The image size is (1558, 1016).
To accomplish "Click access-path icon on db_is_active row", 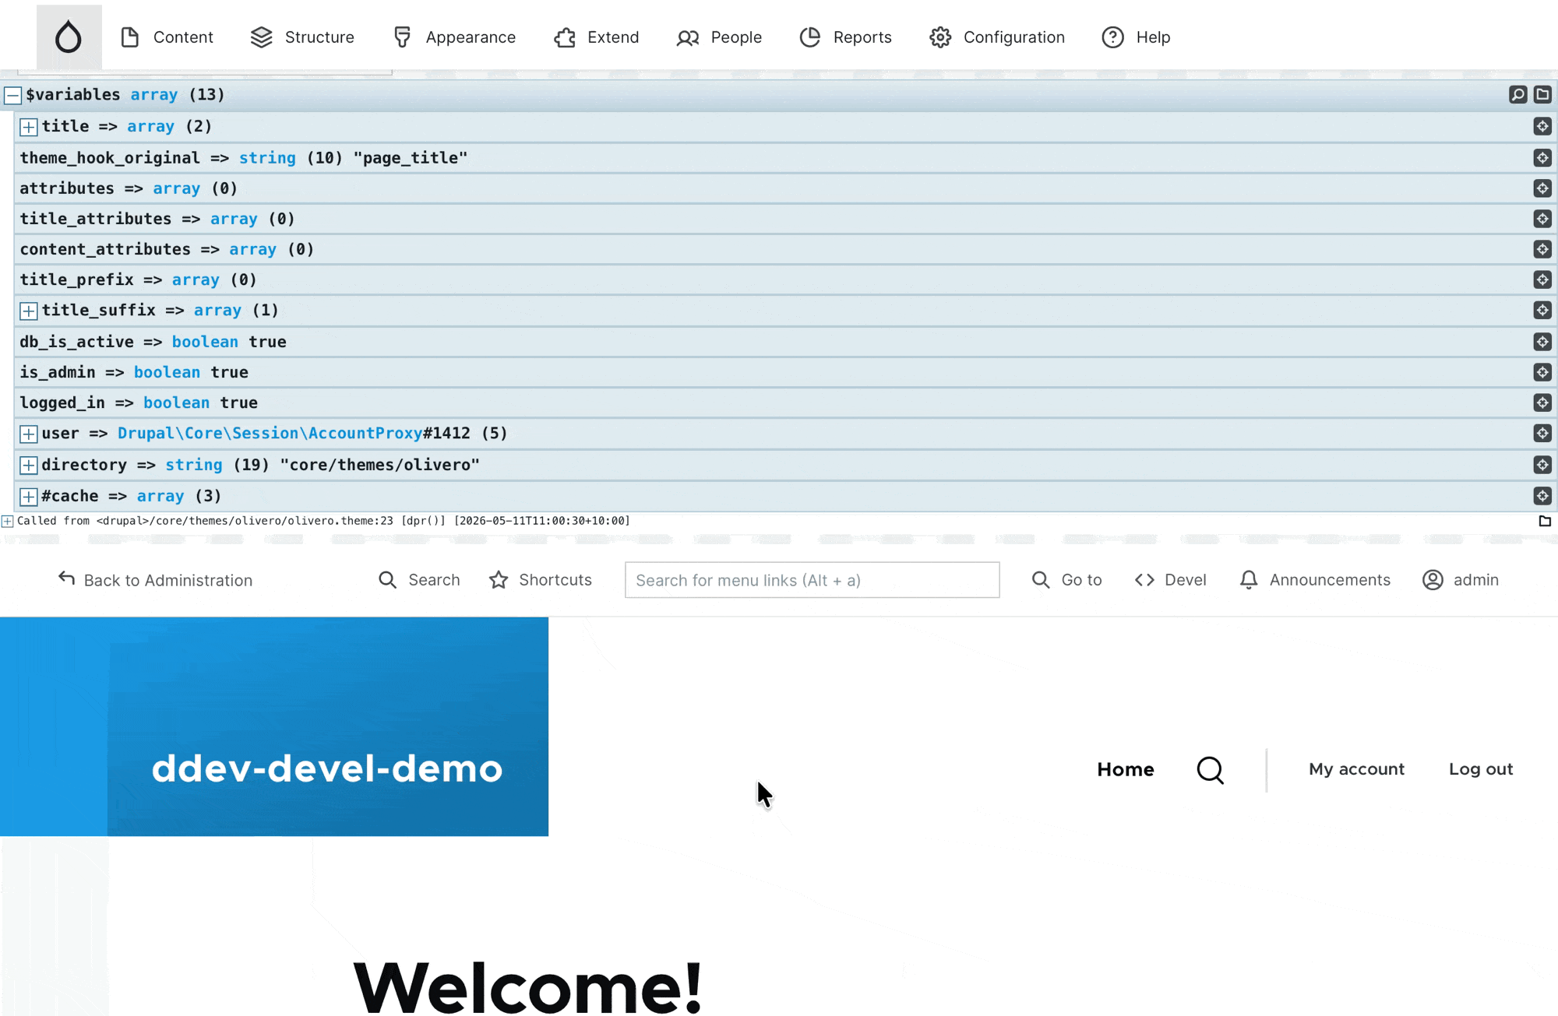I will (1542, 342).
